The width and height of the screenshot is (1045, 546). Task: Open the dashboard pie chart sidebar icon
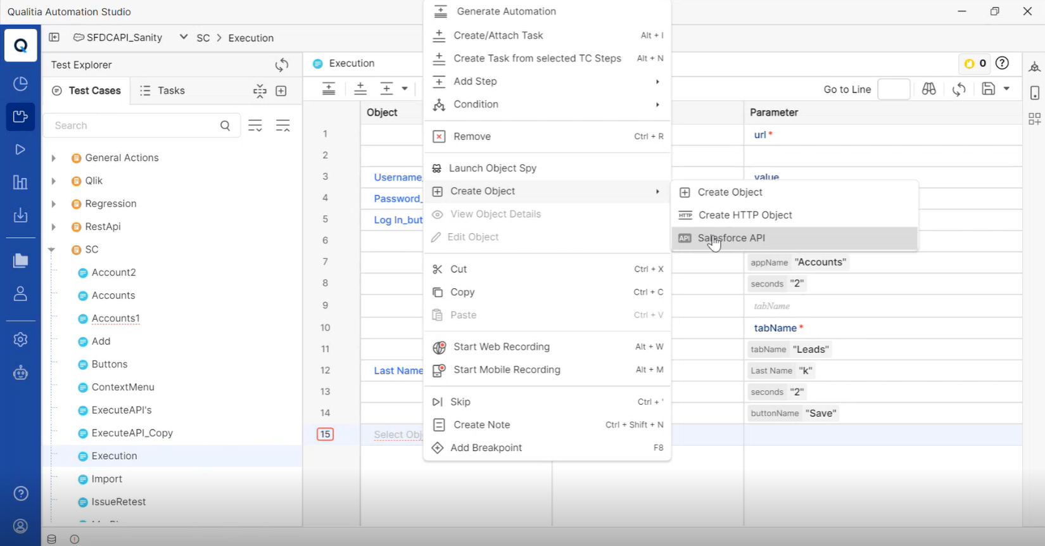[x=20, y=84]
